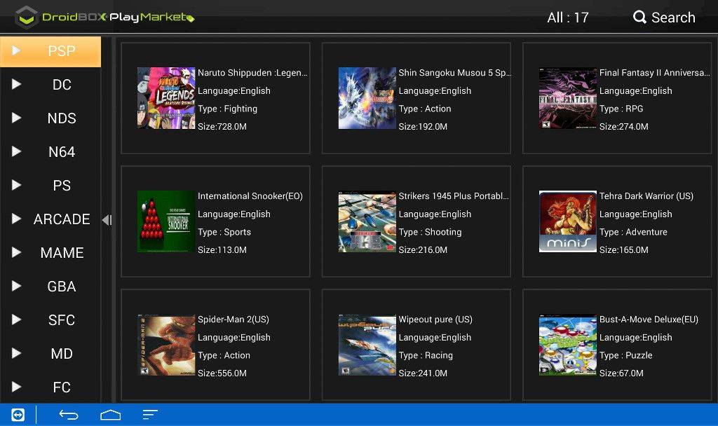The image size is (718, 426).
Task: Open Naruto Shippuden Legends cover thumbnail
Action: point(166,98)
